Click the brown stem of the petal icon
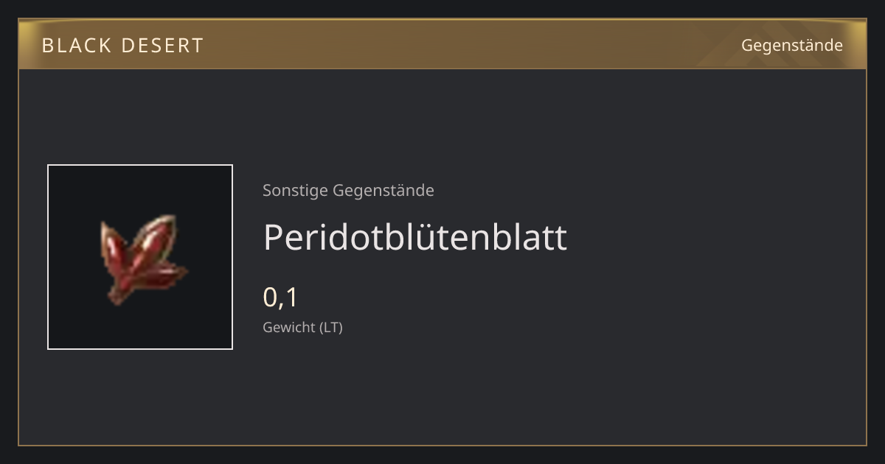885x464 pixels. pos(115,296)
